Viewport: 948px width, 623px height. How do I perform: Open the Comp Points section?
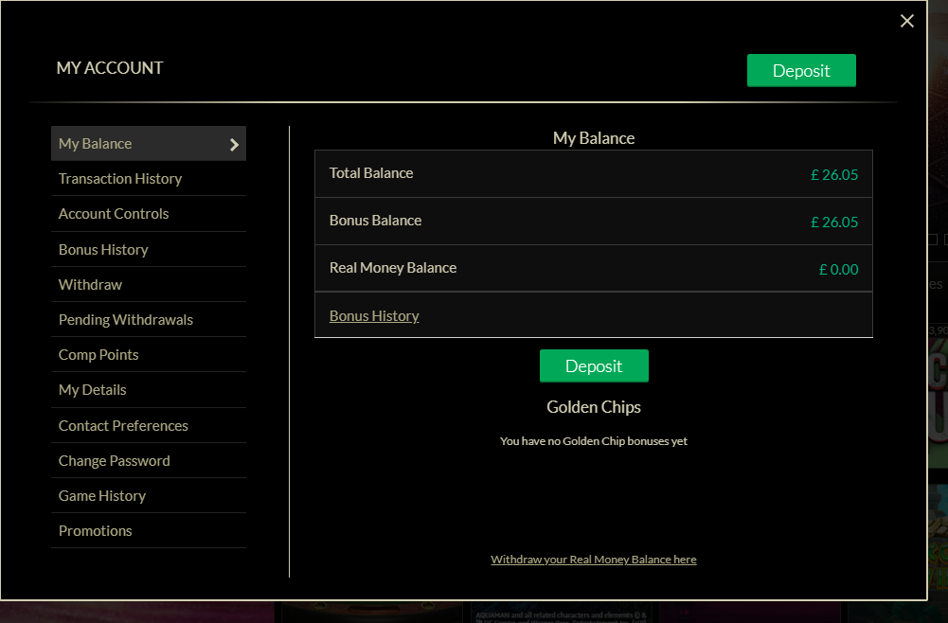[x=98, y=355]
